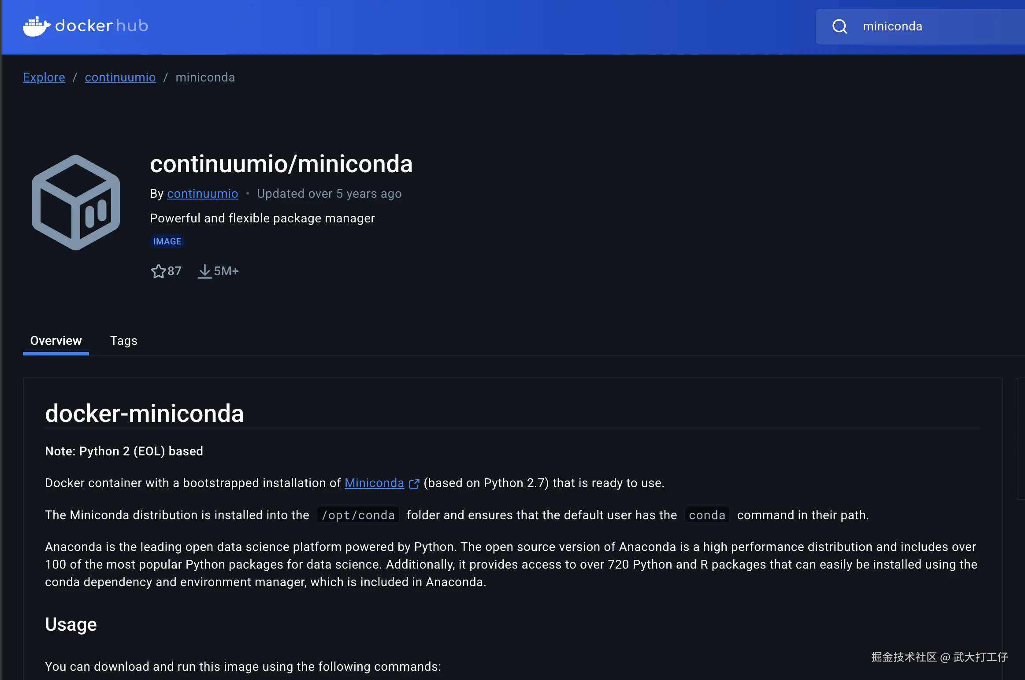Click the IMAGE badge label
The height and width of the screenshot is (680, 1025).
tap(167, 241)
